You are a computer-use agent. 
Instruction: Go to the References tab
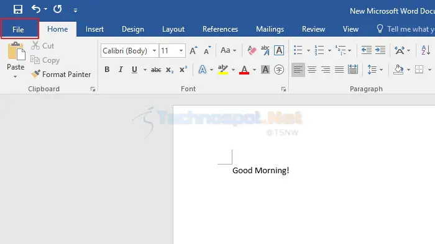pyautogui.click(x=220, y=29)
